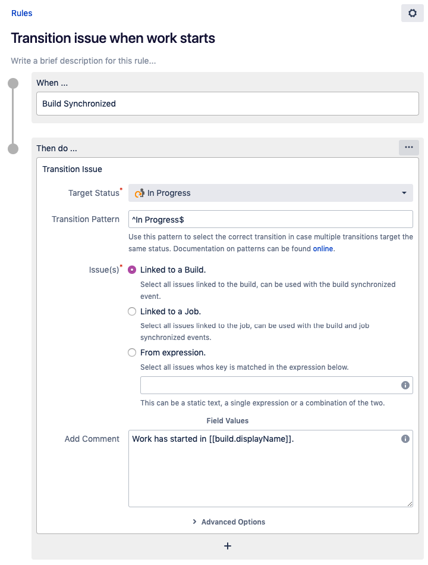Open the online documentation link
Viewport: 428px width, 565px height.
click(x=323, y=249)
